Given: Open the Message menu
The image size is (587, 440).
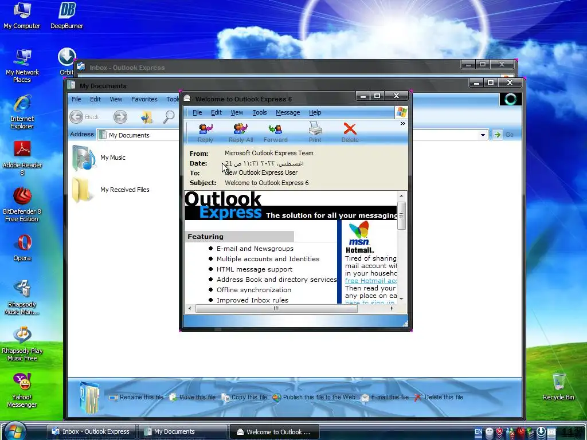Looking at the screenshot, I should click(x=288, y=112).
